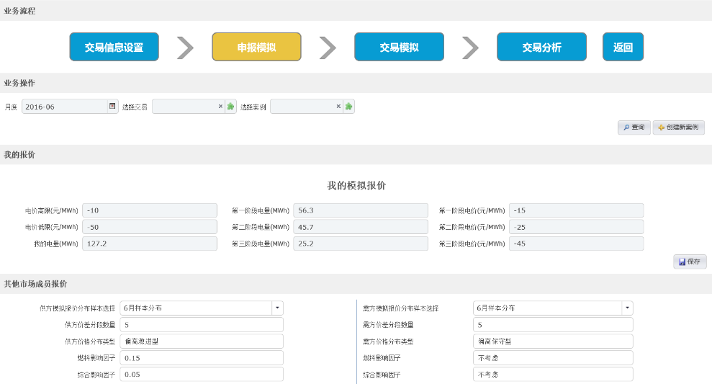
Task: Open the 交易分析 workflow step
Action: pos(541,47)
